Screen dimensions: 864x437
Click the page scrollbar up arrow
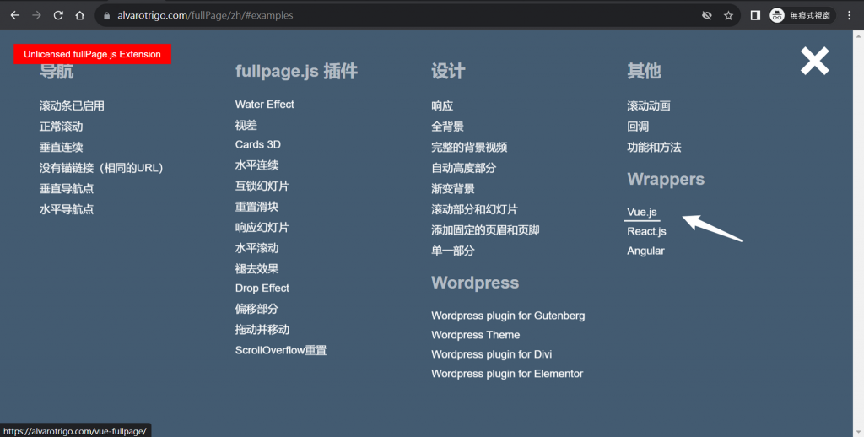(858, 35)
